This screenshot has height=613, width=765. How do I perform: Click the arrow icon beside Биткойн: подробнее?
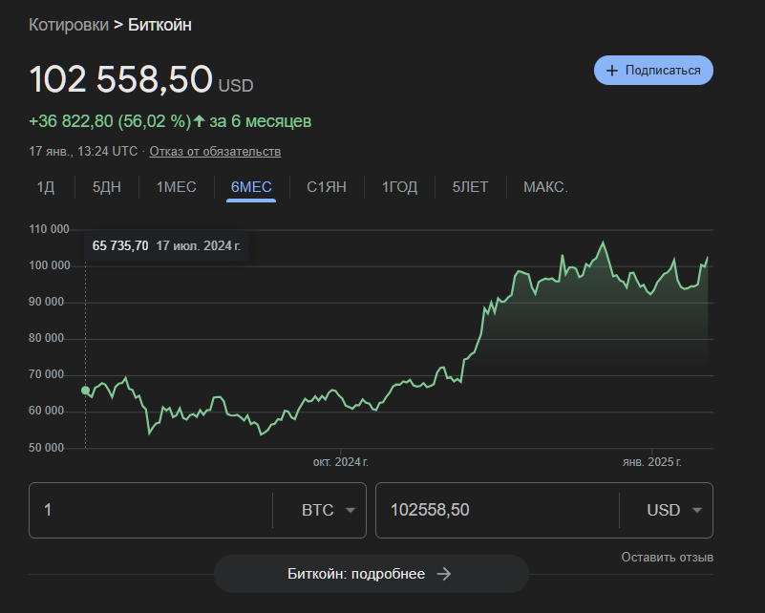click(443, 574)
